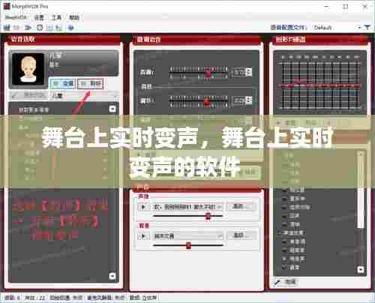Play the 声音 sound effect preview

pos(143,207)
